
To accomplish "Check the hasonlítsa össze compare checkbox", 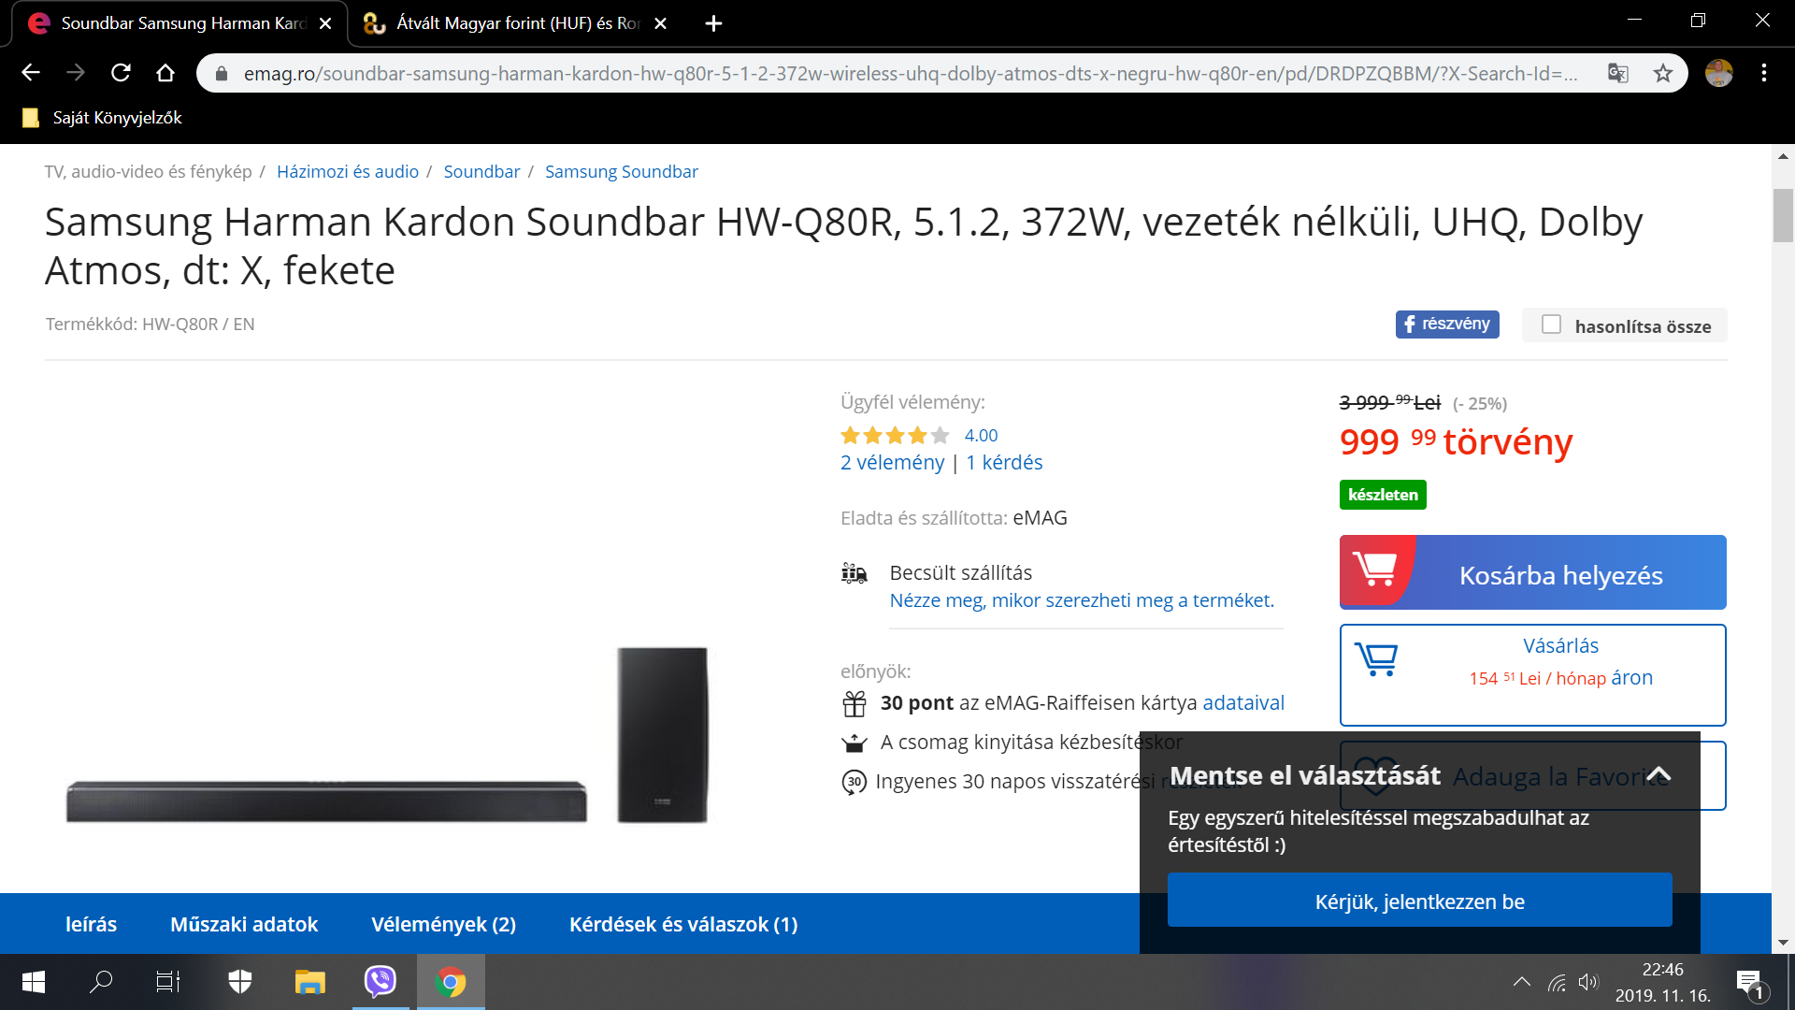I will [x=1552, y=325].
